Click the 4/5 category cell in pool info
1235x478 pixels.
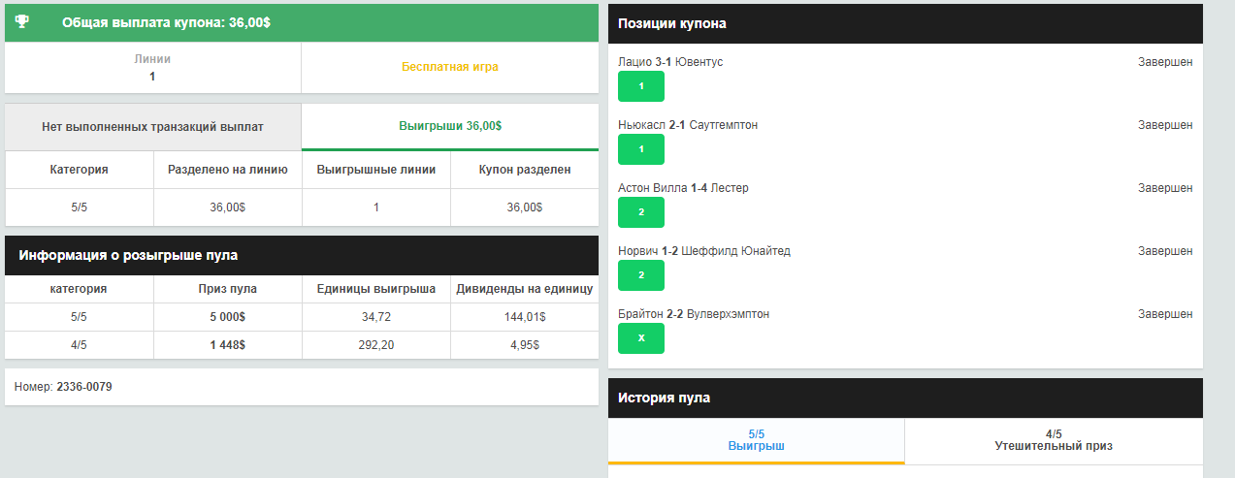pyautogui.click(x=79, y=345)
